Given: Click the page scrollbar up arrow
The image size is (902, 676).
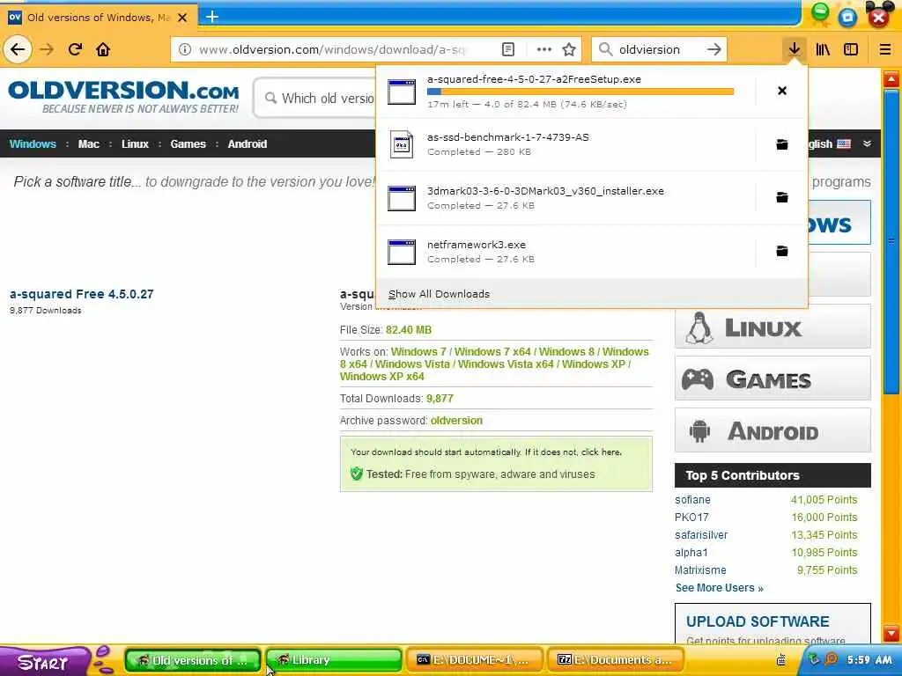Looking at the screenshot, I should 891,79.
